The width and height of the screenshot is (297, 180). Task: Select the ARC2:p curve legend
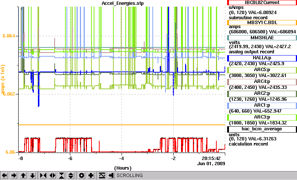point(262,94)
